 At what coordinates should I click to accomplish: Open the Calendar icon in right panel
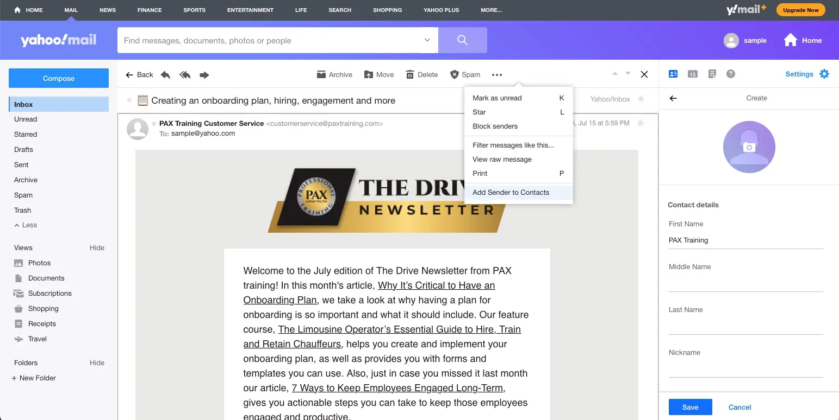click(692, 74)
